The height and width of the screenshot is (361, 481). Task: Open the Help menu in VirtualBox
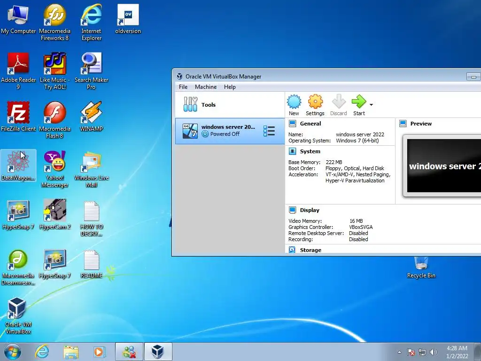tap(230, 87)
